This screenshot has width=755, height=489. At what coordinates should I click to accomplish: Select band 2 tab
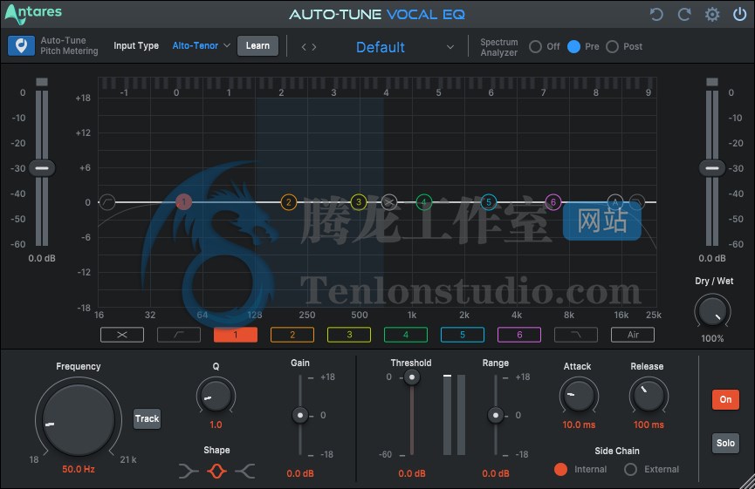tap(292, 335)
